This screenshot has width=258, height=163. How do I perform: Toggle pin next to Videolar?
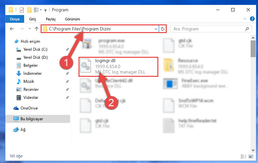[67, 98]
